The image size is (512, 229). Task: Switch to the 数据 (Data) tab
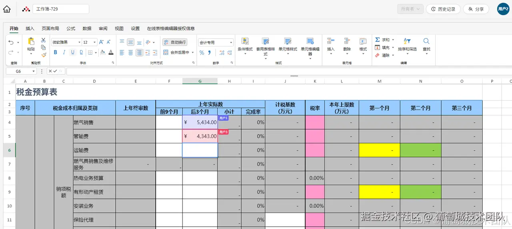click(x=87, y=28)
